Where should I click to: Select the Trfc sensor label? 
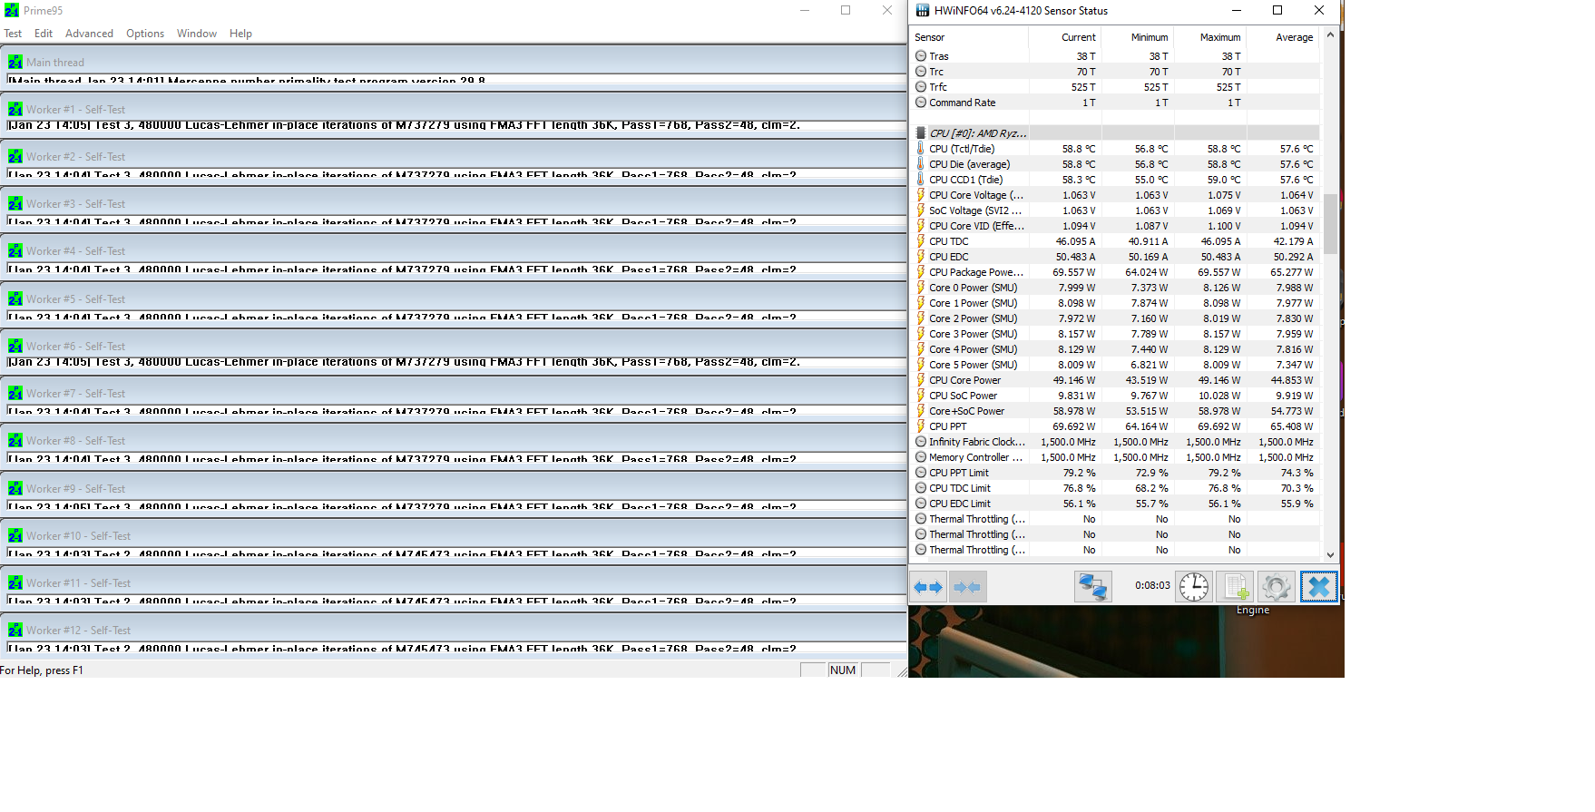937,87
